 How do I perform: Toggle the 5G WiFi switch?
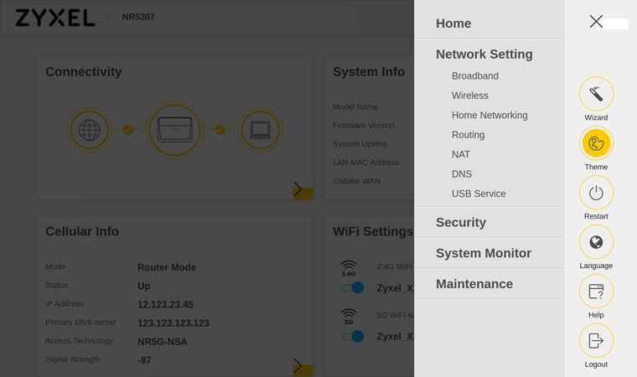(353, 336)
